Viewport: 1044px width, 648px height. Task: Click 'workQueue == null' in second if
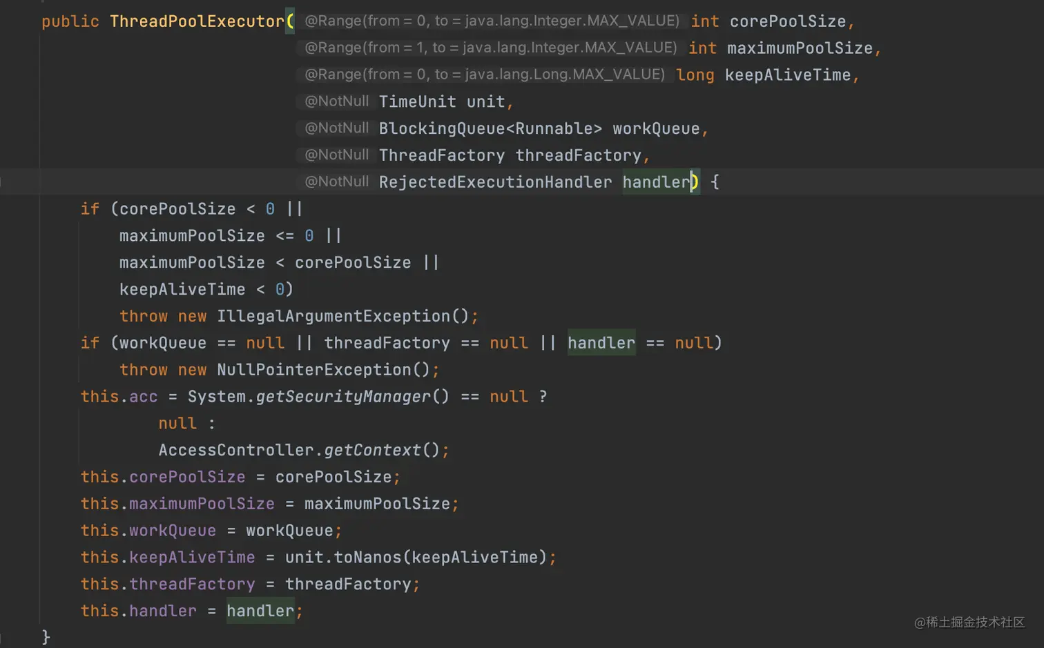(x=202, y=343)
